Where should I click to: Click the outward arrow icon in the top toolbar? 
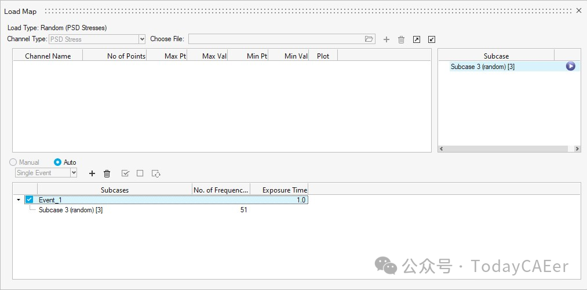416,39
